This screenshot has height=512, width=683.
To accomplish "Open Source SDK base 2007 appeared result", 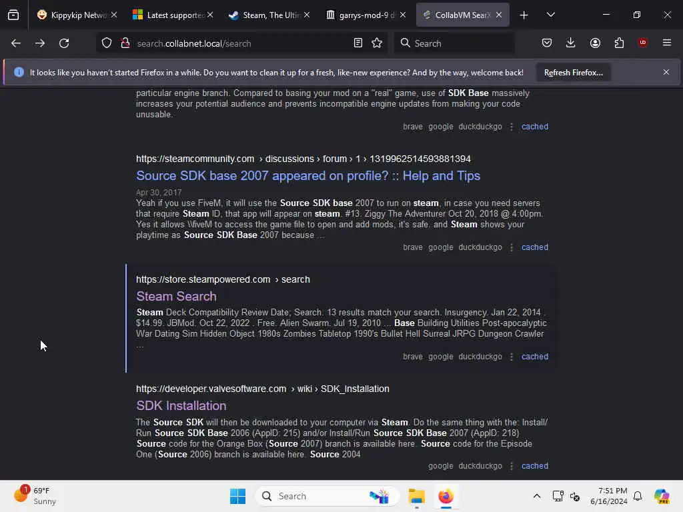I will coord(308,175).
